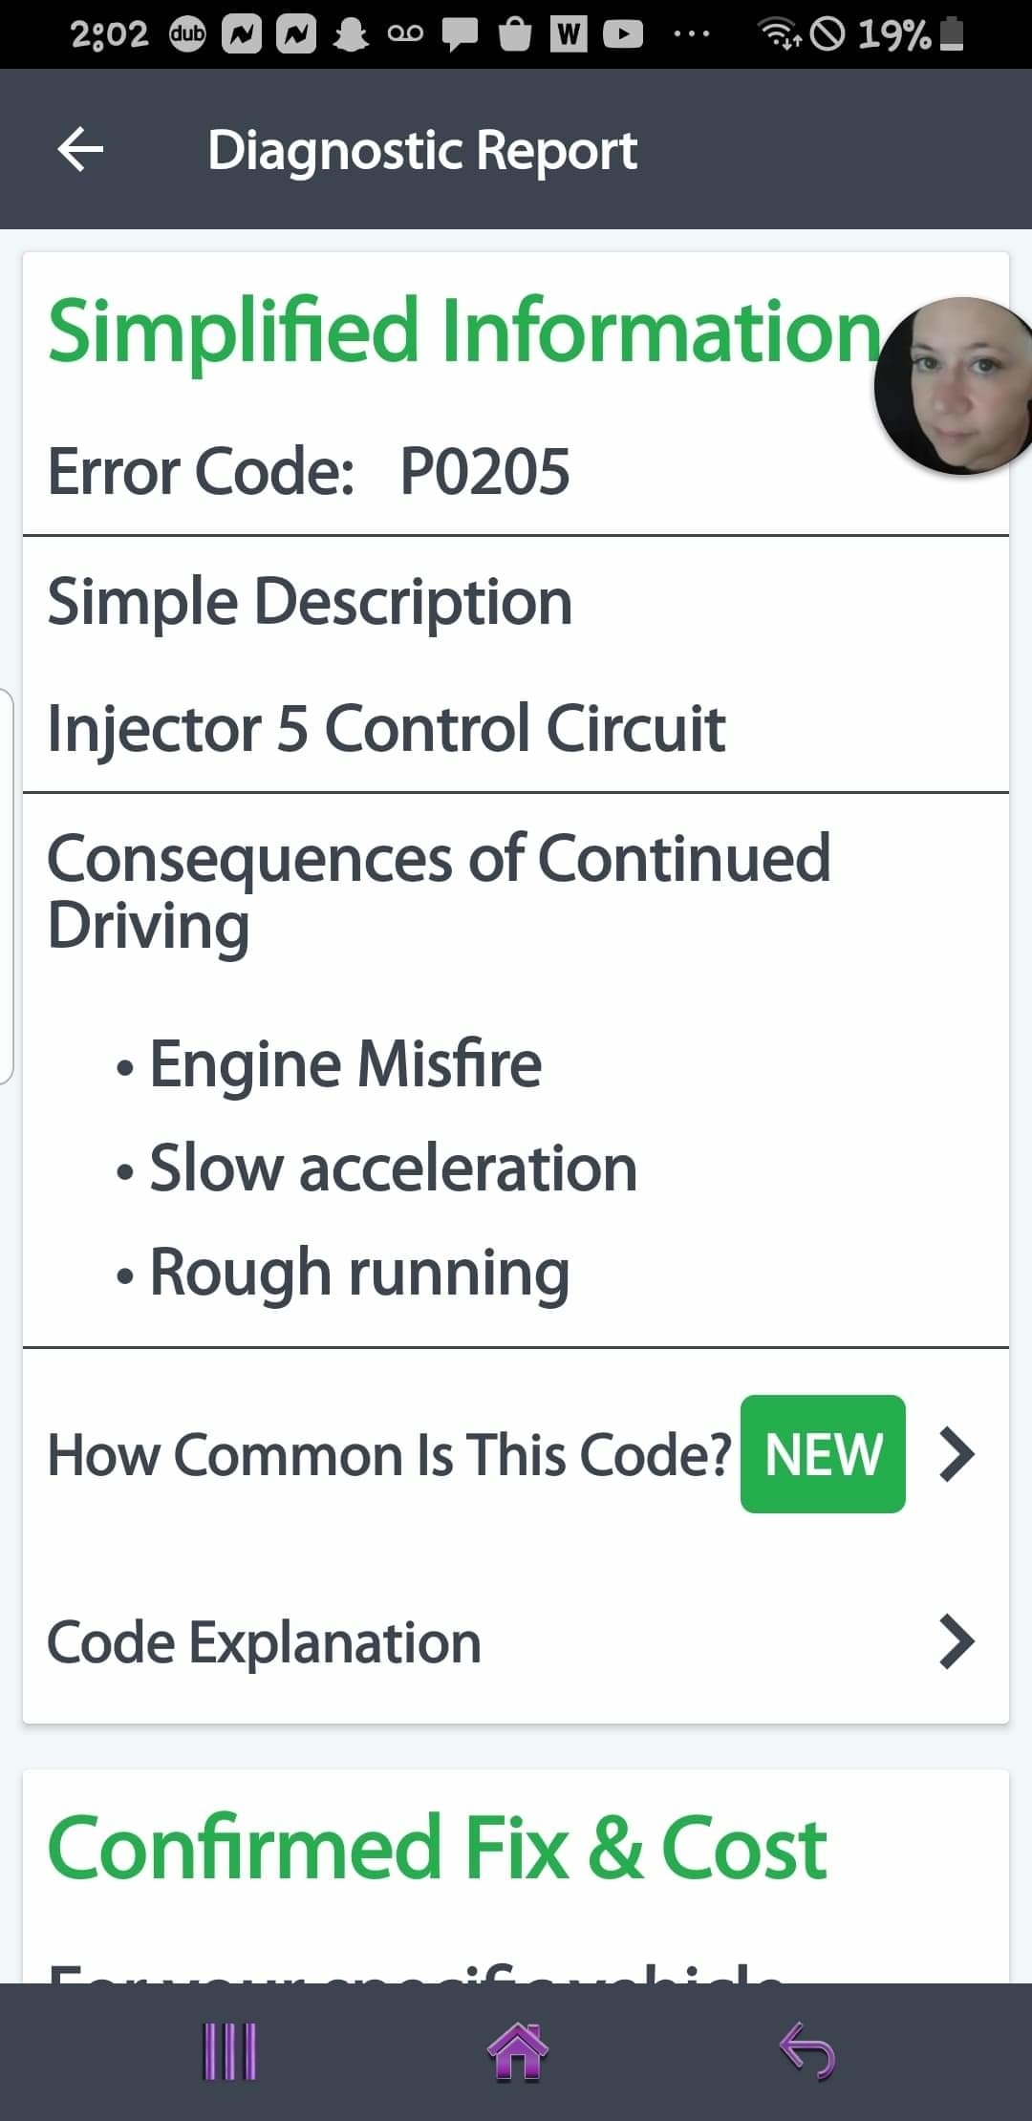Tap the voicemail status icon
Screen dimensions: 1032x2121
click(404, 35)
